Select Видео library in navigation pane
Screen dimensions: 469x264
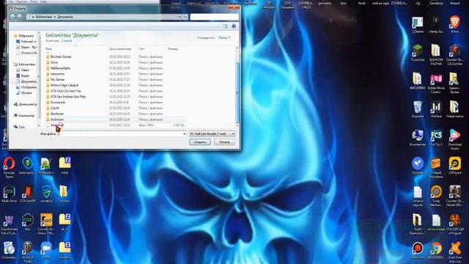(23, 76)
